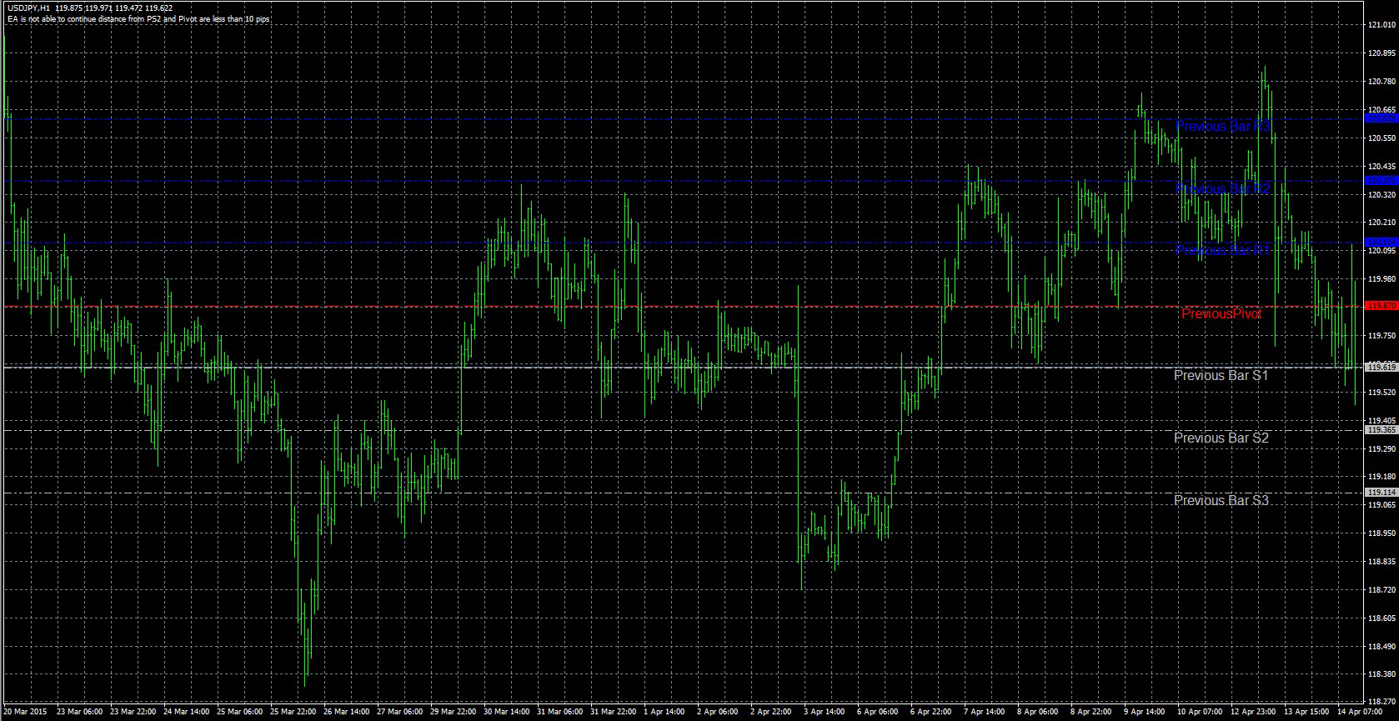
Task: Click the 119.619 price tag on axis
Action: 1381,367
